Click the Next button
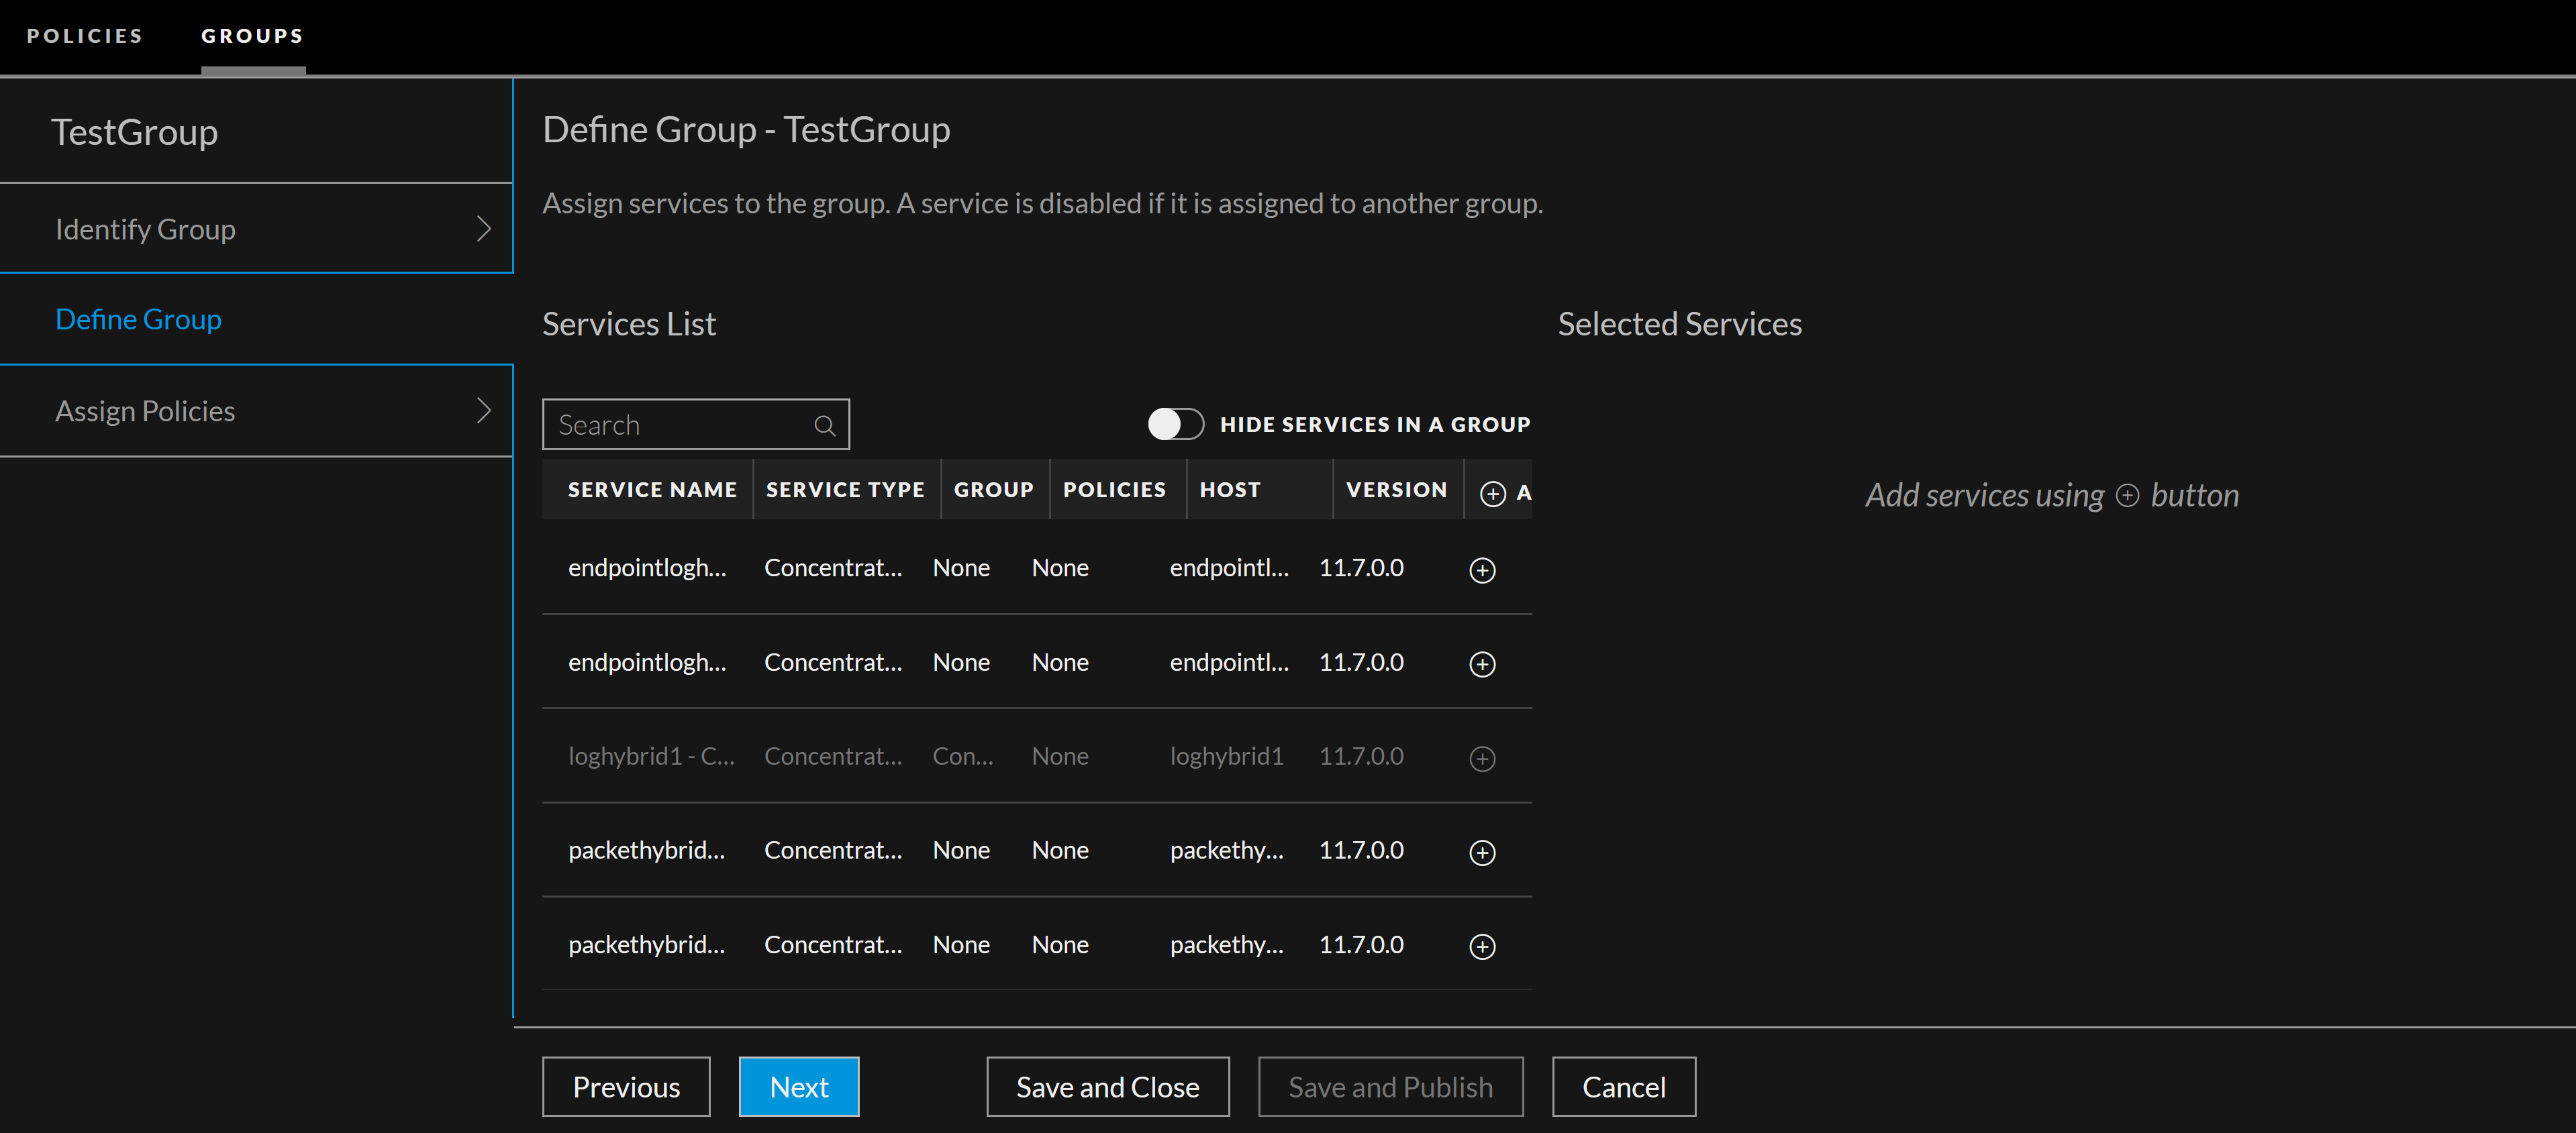2576x1133 pixels. pyautogui.click(x=798, y=1086)
